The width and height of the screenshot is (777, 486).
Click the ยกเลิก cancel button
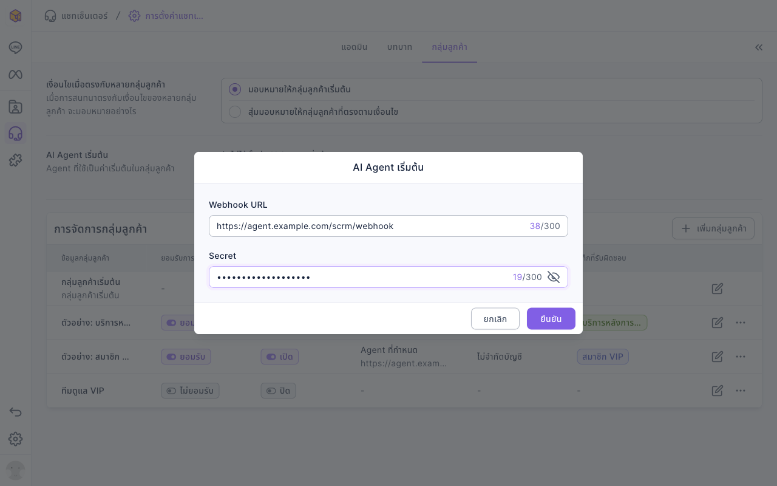(x=495, y=319)
